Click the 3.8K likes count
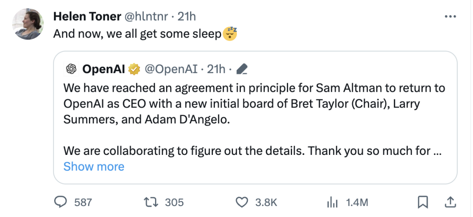Viewport: 473px width, 217px height. pyautogui.click(x=266, y=202)
